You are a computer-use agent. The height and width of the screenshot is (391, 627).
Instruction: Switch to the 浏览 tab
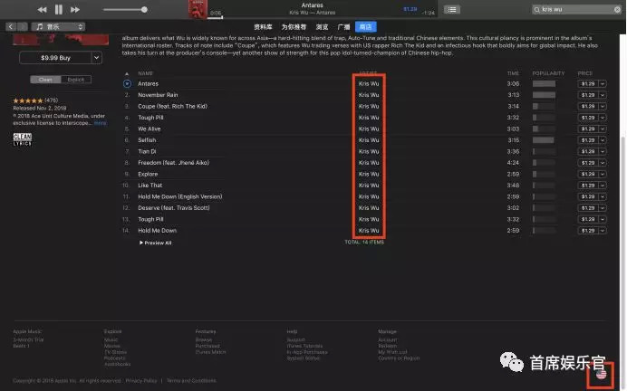(322, 27)
